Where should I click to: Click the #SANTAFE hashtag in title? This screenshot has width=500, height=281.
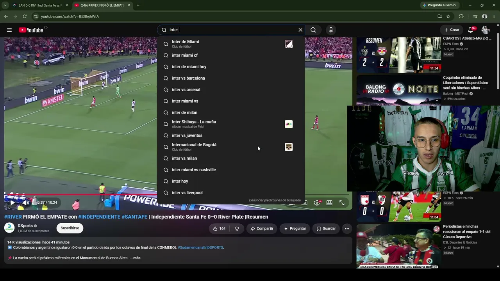[134, 217]
